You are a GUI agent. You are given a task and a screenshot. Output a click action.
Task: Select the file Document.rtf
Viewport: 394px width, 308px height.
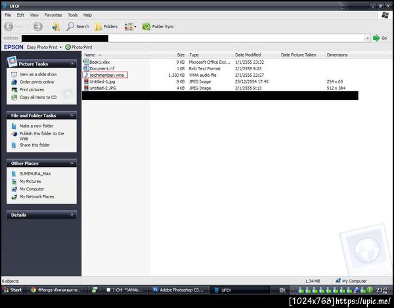pyautogui.click(x=102, y=68)
